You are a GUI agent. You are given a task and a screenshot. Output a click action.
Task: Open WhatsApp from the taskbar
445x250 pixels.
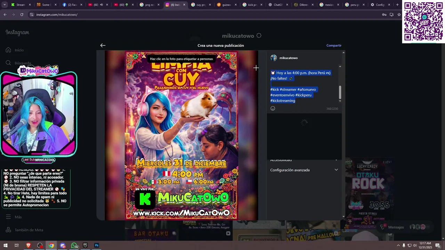click(74, 245)
